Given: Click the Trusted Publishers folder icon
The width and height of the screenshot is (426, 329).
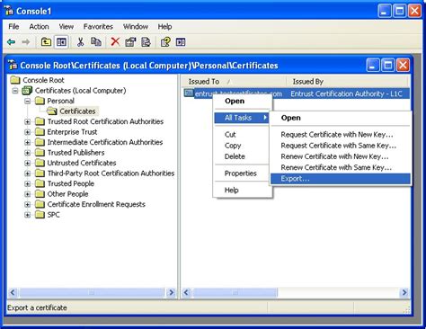Looking at the screenshot, I should coord(40,153).
